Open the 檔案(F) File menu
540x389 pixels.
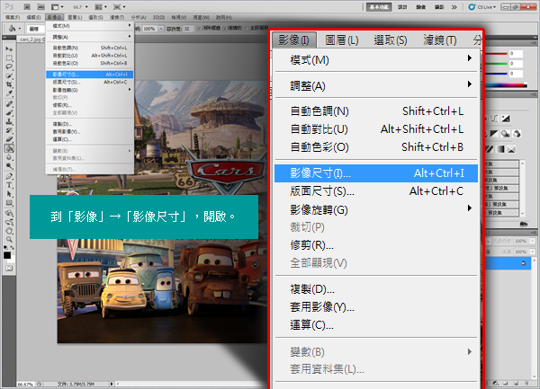13,17
